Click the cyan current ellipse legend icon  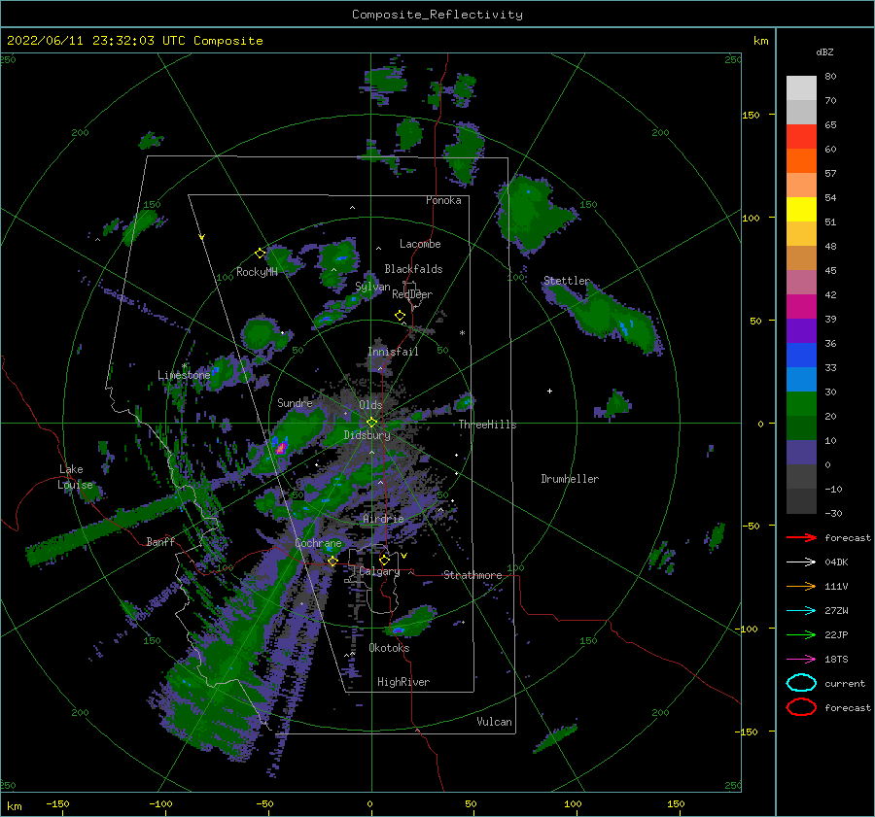(801, 683)
